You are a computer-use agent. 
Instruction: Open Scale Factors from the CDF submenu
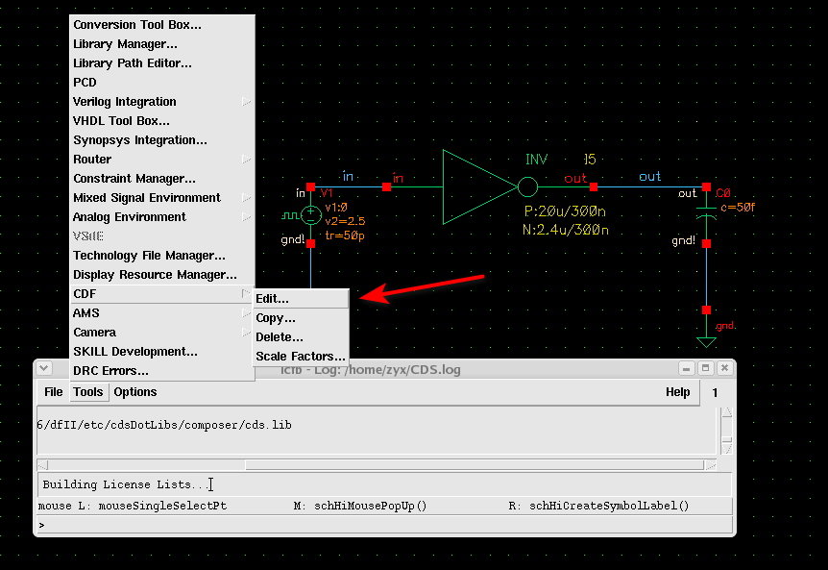coord(300,356)
